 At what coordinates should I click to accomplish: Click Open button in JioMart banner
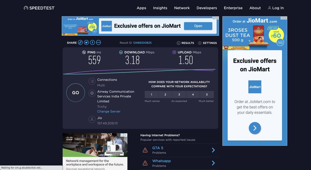[x=198, y=26]
